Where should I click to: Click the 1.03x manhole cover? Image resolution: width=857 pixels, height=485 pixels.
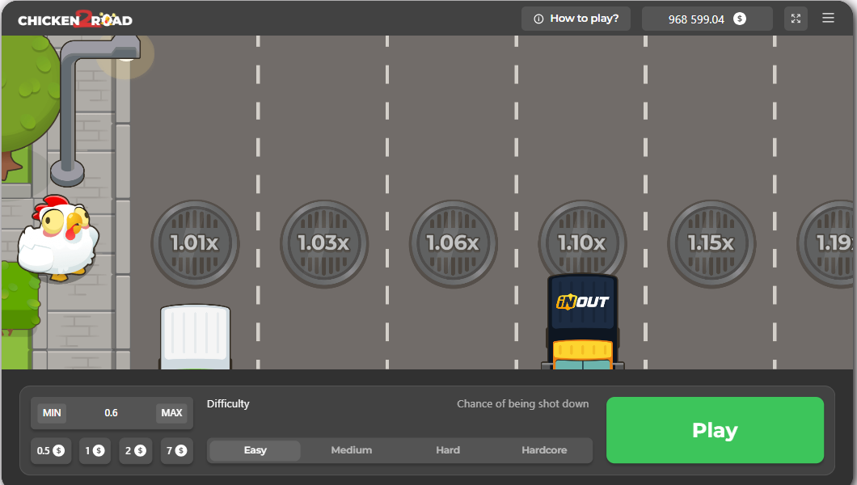324,243
